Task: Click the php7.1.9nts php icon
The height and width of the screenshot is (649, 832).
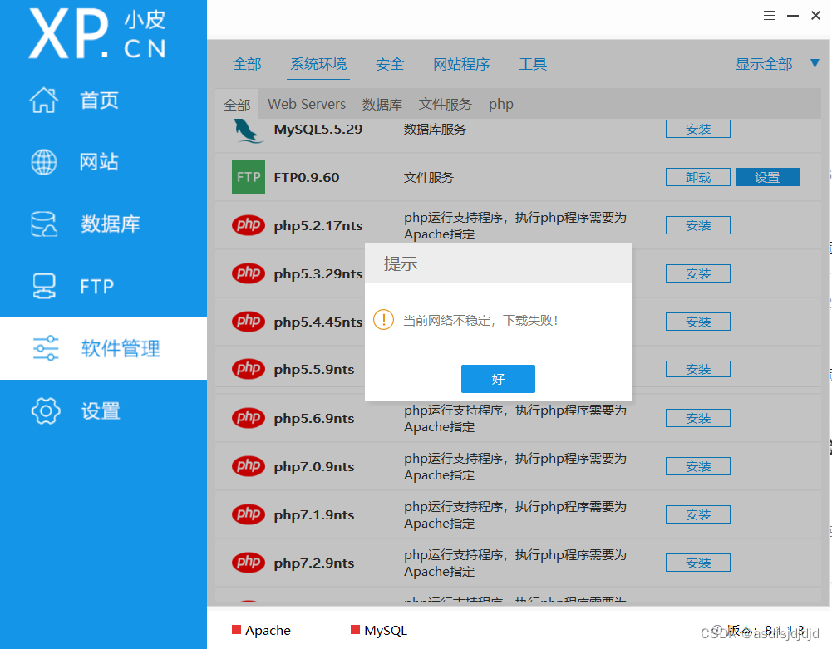Action: click(x=249, y=514)
